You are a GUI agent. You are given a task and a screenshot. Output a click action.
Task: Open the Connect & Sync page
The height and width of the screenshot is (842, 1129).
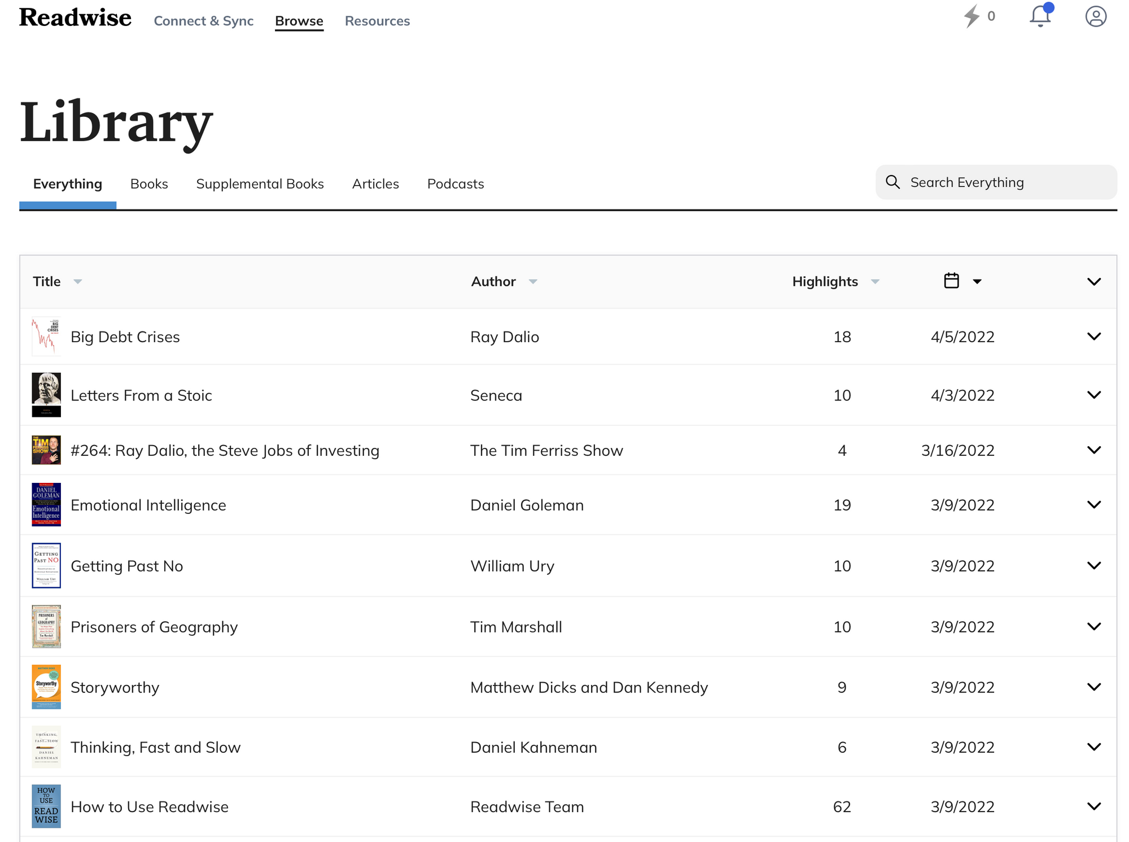tap(203, 21)
